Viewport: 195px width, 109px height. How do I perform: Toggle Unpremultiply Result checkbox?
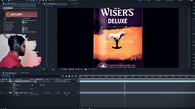pyautogui.click(x=23, y=20)
